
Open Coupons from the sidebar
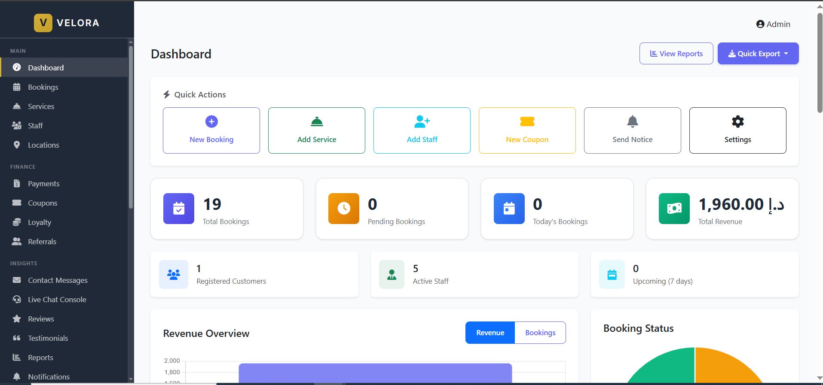pyautogui.click(x=64, y=203)
